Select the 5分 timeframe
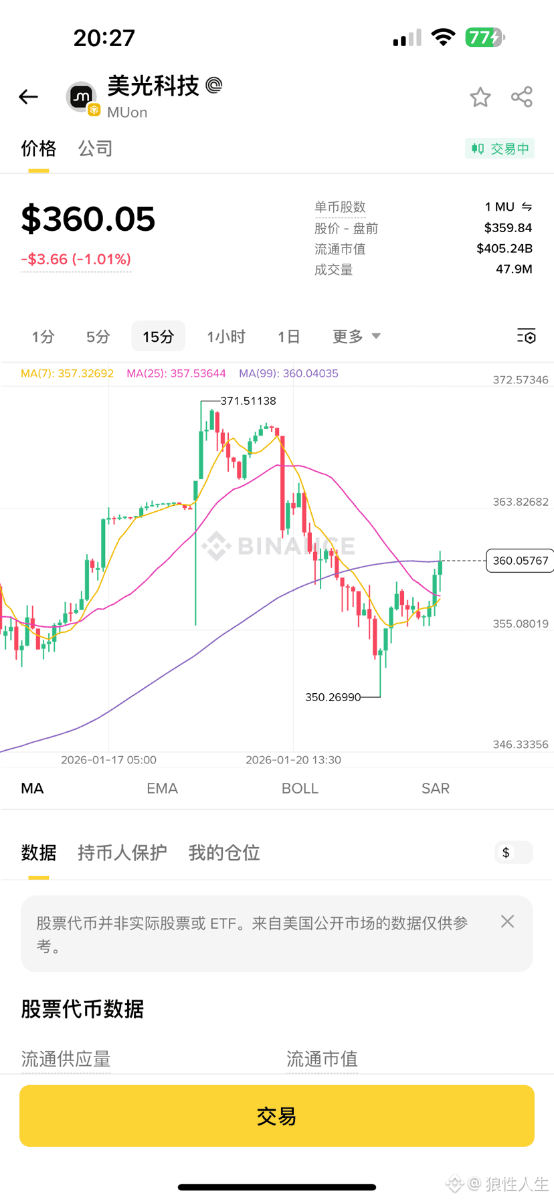Viewport: 554px width, 1201px height. coord(98,337)
